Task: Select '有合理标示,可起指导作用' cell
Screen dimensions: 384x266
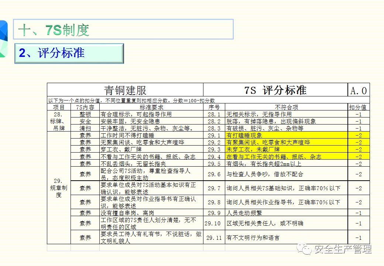Action: [x=151, y=114]
